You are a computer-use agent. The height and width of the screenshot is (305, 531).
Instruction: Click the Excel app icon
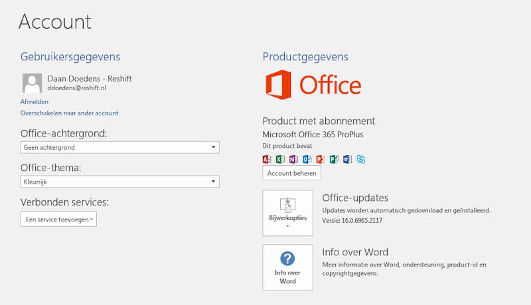coord(280,159)
